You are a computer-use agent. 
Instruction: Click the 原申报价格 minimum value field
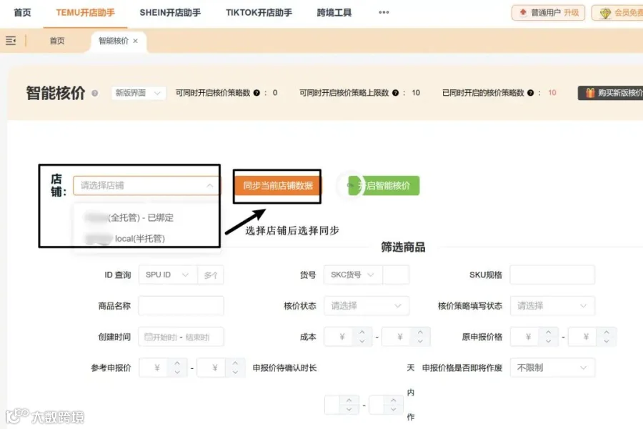tap(526, 337)
